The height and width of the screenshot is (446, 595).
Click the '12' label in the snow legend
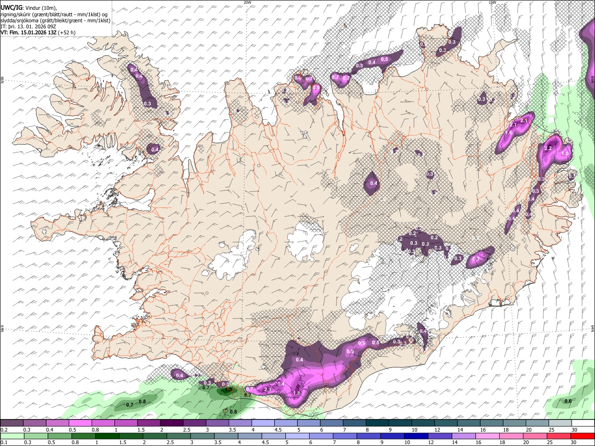[437, 430]
